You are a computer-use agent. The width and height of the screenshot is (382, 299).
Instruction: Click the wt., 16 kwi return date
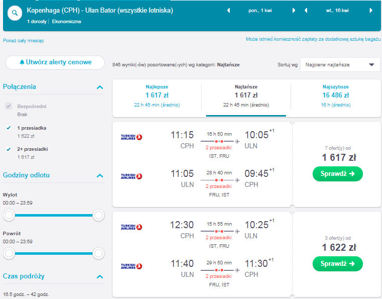pyautogui.click(x=337, y=11)
